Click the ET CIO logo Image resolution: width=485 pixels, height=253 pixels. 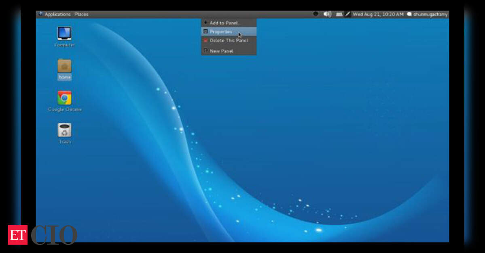pos(42,235)
